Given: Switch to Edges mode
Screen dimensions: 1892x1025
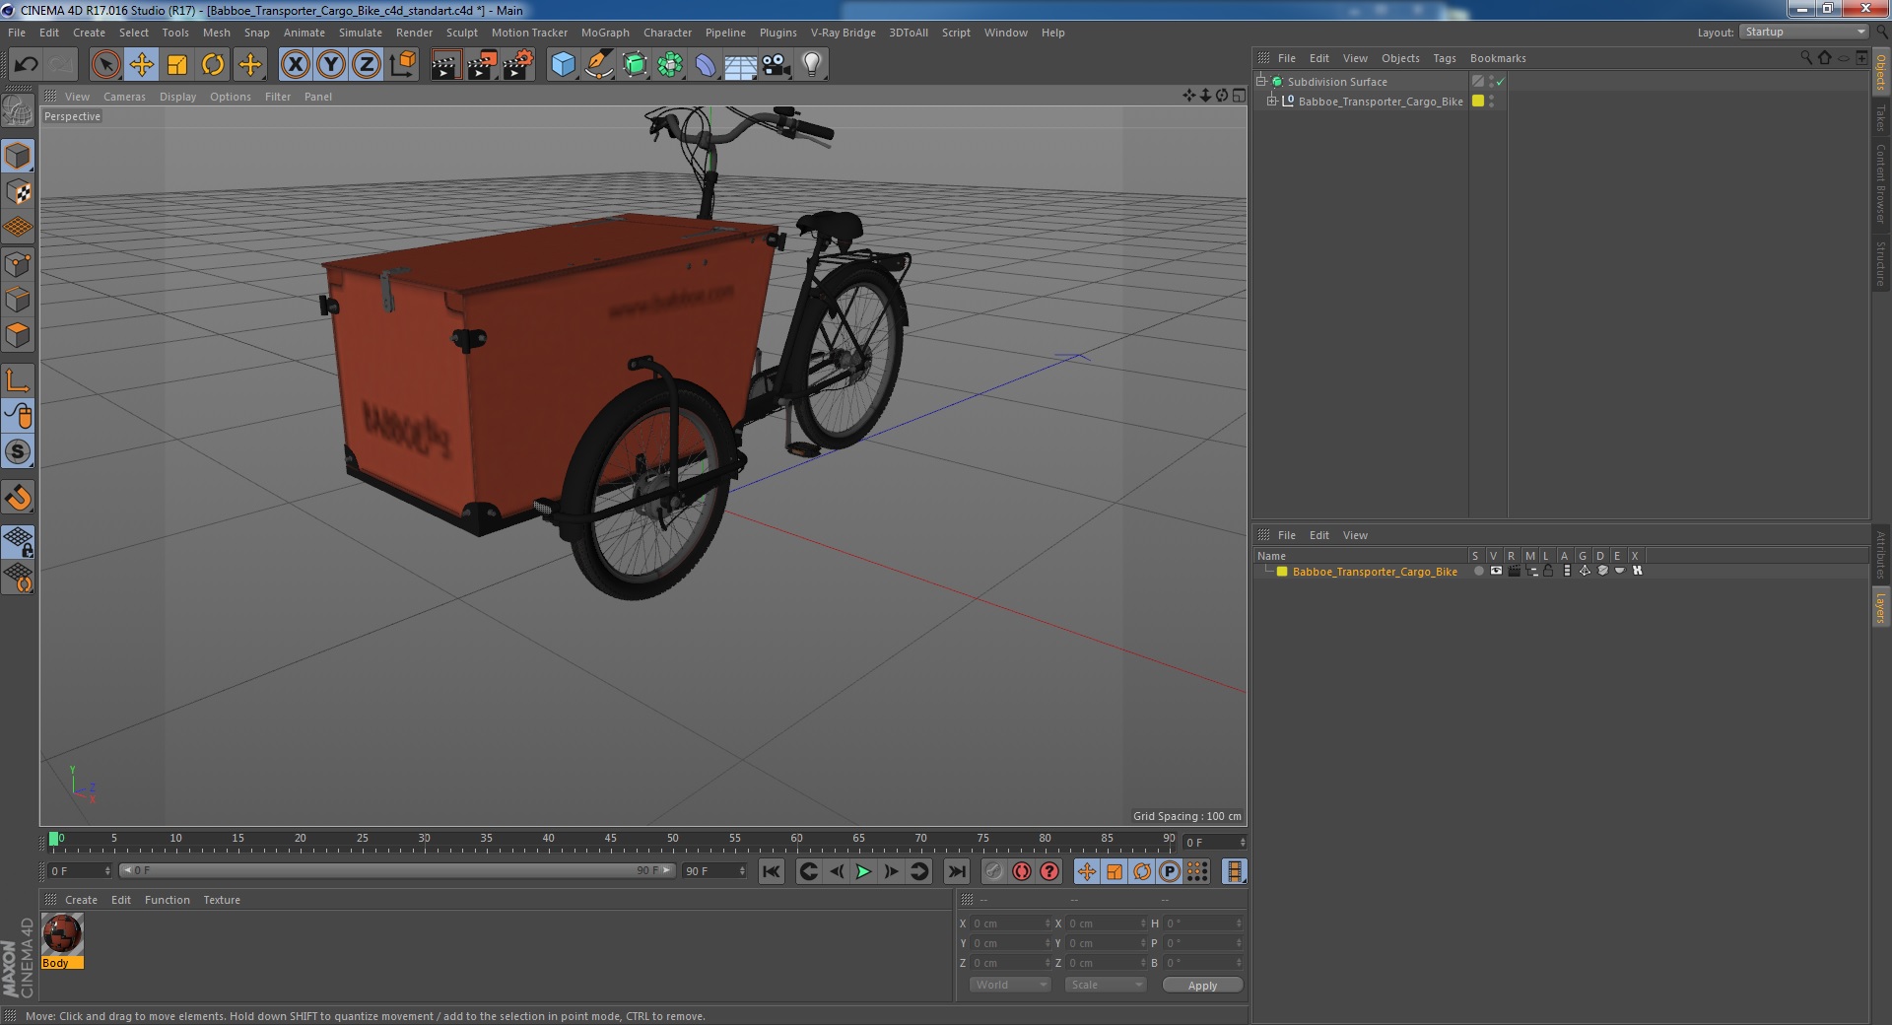Looking at the screenshot, I should click(18, 299).
